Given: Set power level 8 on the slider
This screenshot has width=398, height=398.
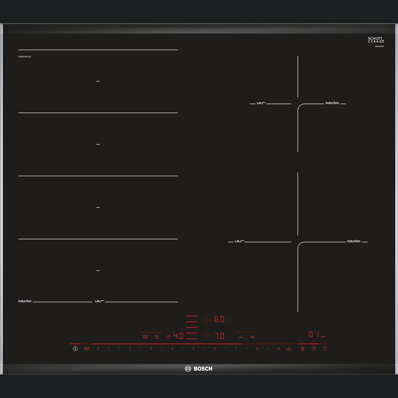Looking at the screenshot, I should [x=257, y=349].
